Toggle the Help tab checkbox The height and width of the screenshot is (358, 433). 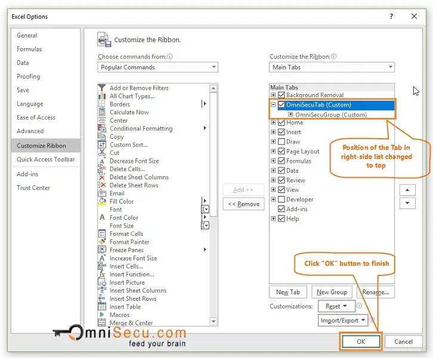(x=282, y=219)
